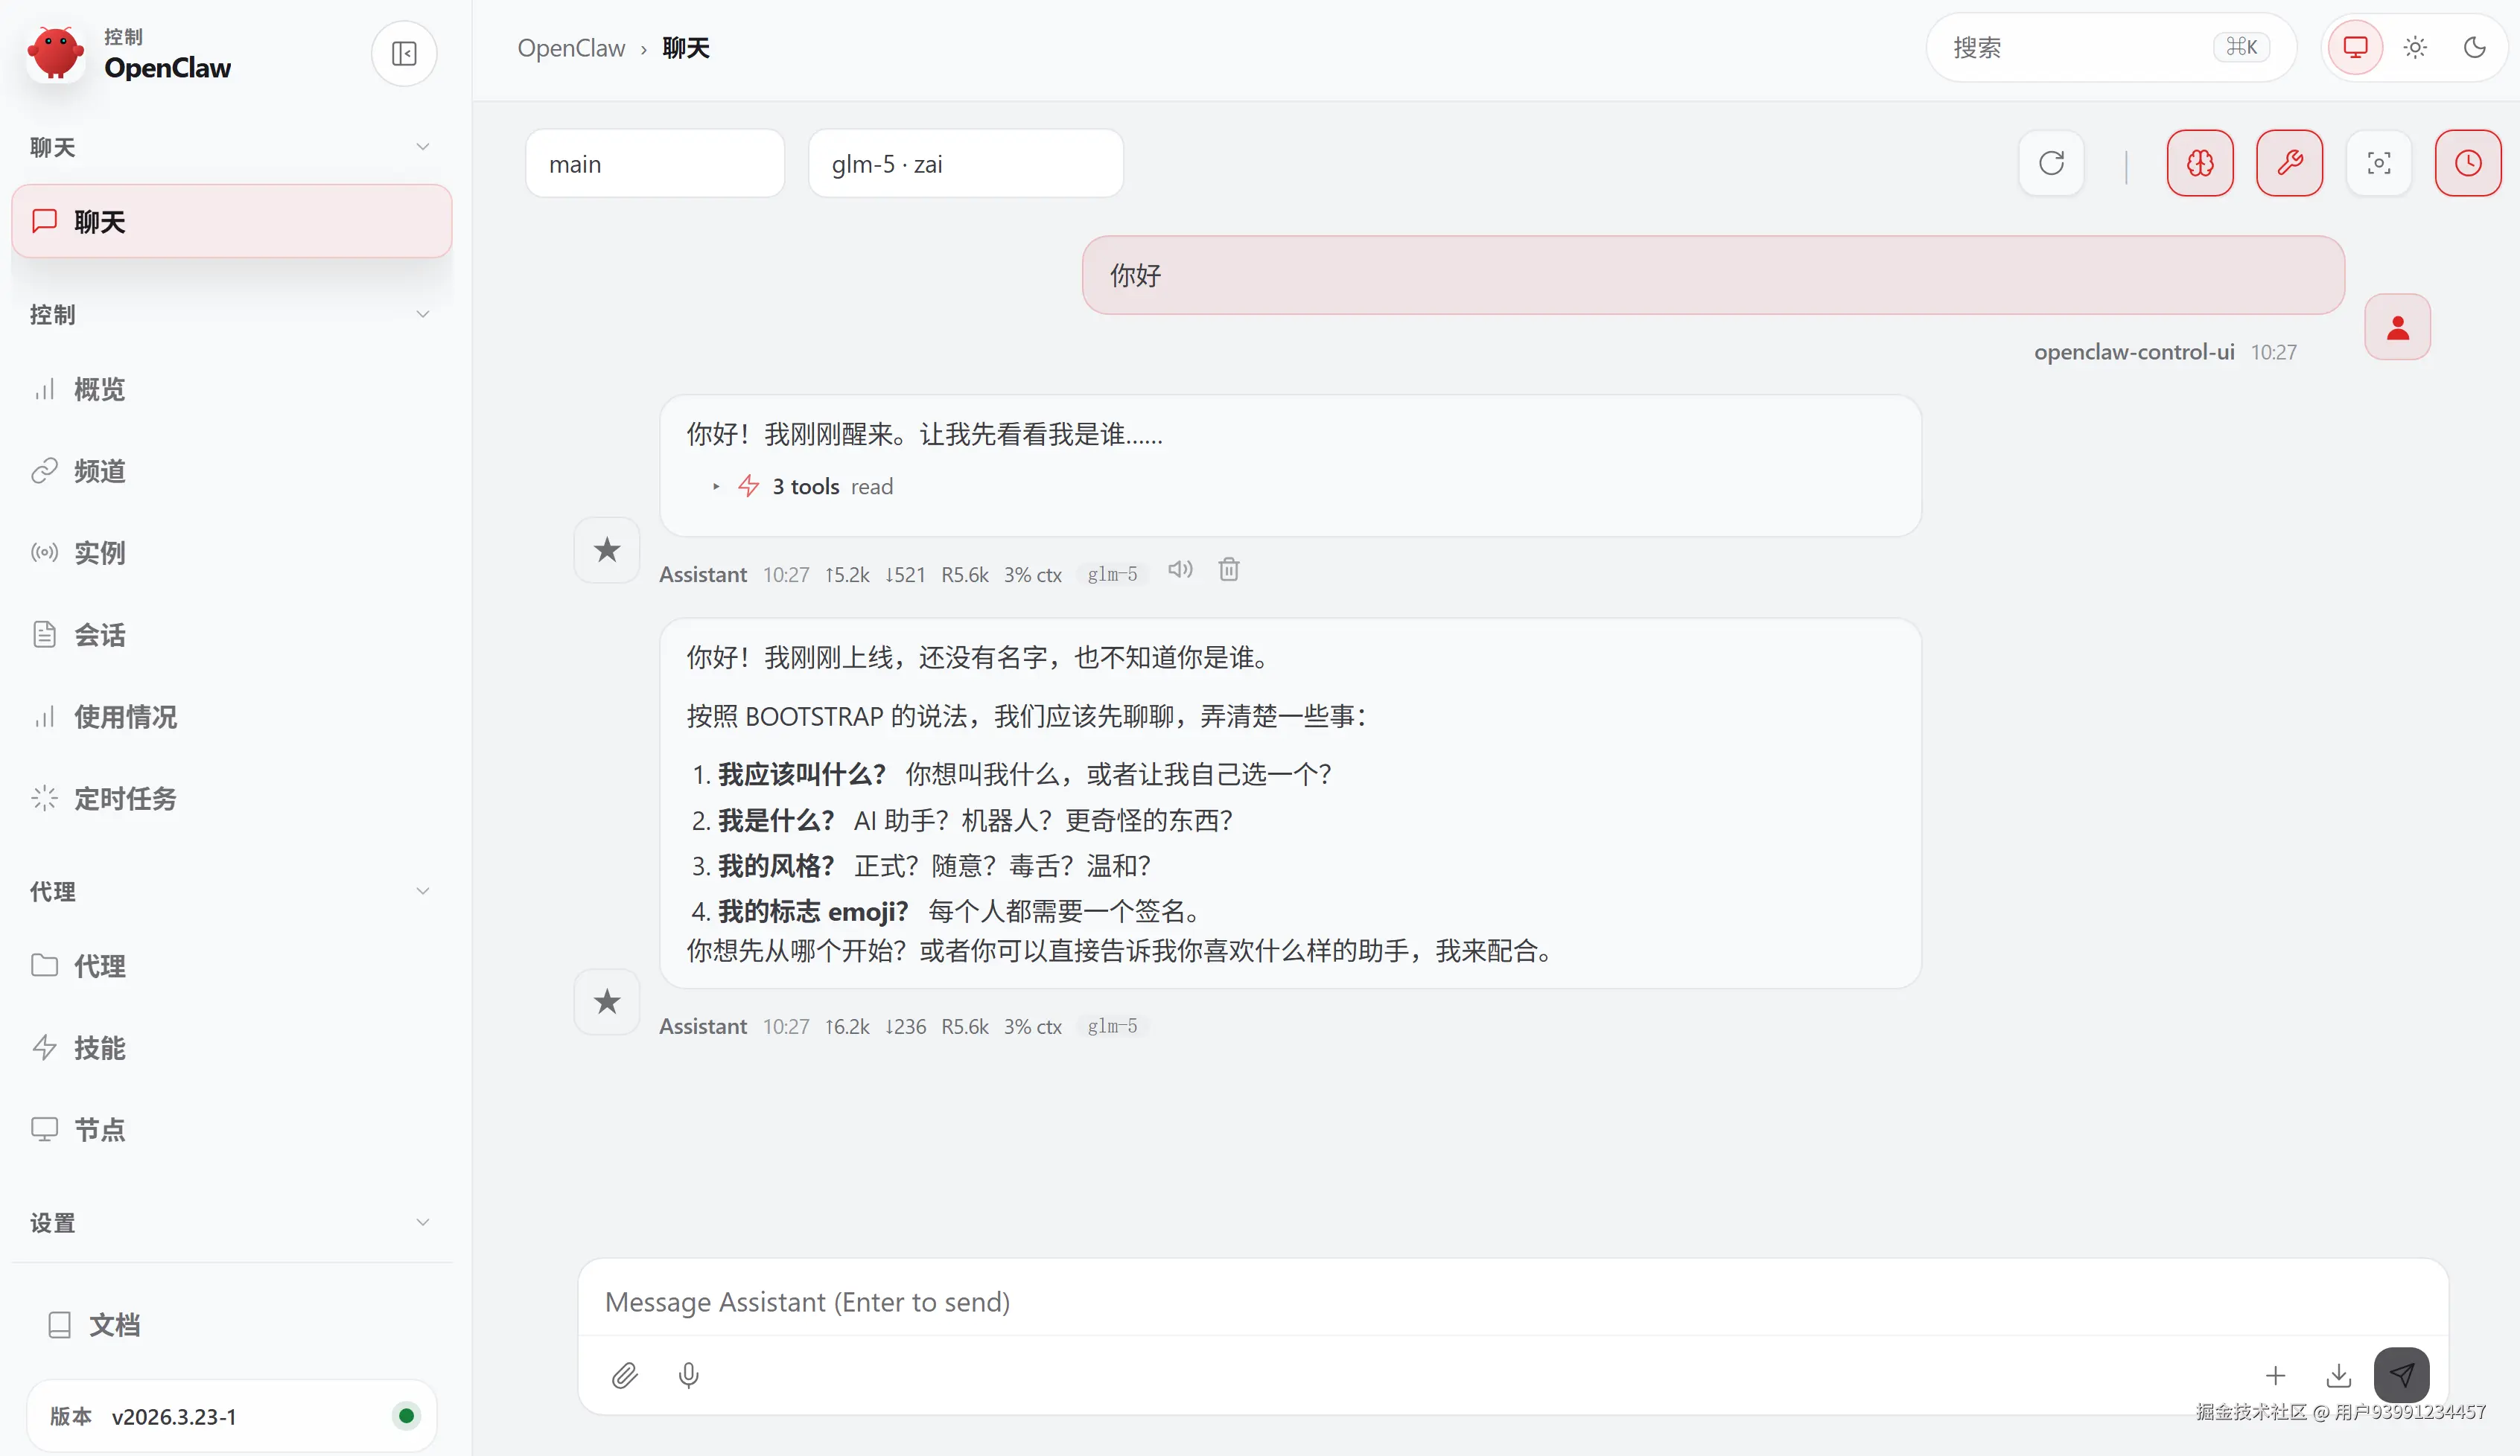Go to the 技能 sidebar item

tap(100, 1047)
